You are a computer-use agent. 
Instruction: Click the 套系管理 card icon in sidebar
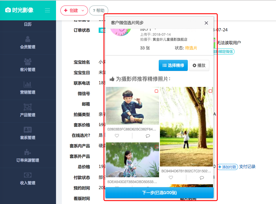click(28, 130)
